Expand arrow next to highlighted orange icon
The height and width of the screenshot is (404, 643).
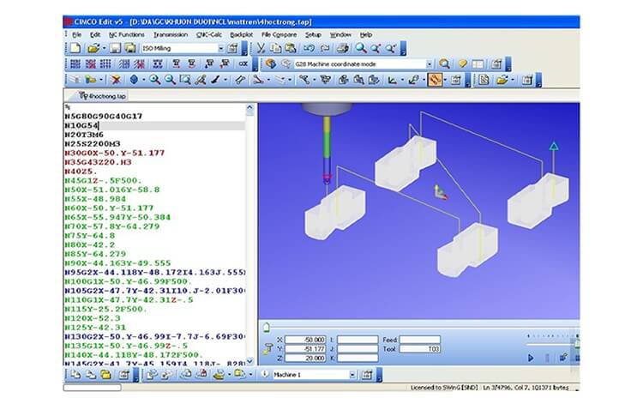click(445, 80)
